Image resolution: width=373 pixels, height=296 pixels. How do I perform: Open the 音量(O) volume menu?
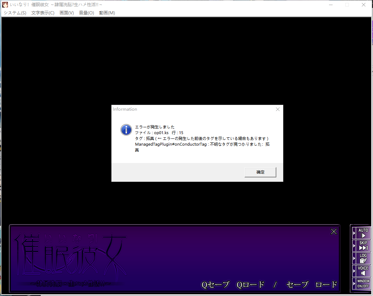[86, 13]
